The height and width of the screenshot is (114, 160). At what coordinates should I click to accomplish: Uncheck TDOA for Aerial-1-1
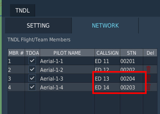point(32,61)
